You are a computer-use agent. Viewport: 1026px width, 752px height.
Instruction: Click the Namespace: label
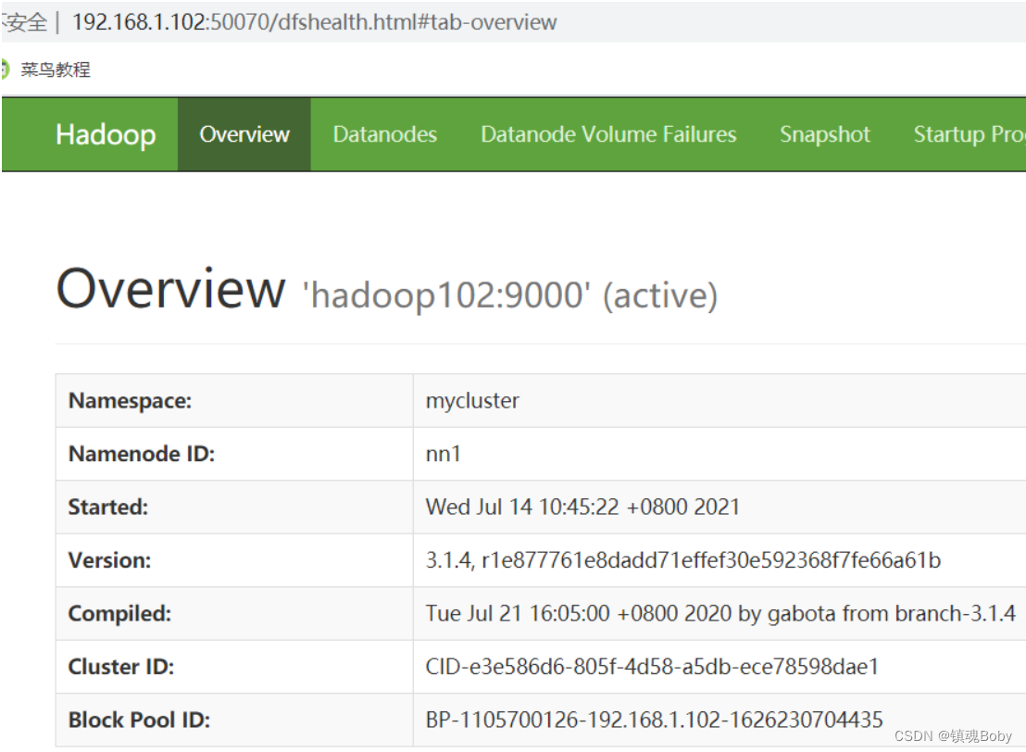(130, 401)
